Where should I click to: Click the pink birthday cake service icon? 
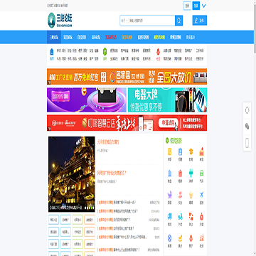pyautogui.click(x=202, y=151)
